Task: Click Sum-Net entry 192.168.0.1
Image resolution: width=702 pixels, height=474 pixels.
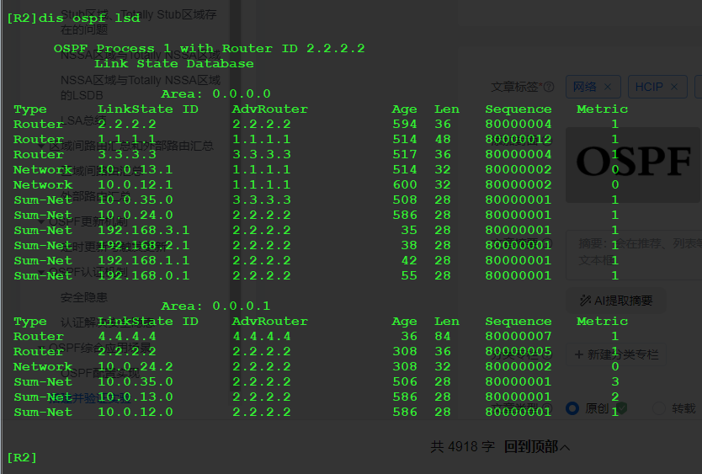Action: coord(144,276)
